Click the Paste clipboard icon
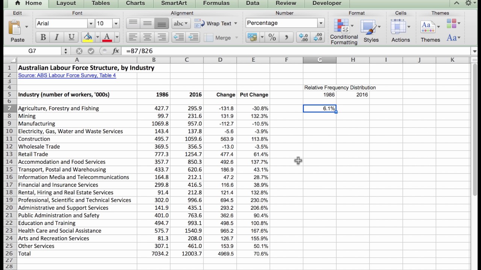The height and width of the screenshot is (270, 481). point(15,27)
